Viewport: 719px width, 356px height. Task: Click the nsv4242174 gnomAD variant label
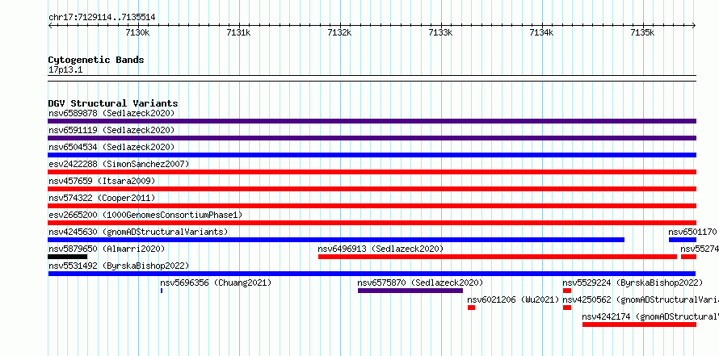tap(650, 316)
